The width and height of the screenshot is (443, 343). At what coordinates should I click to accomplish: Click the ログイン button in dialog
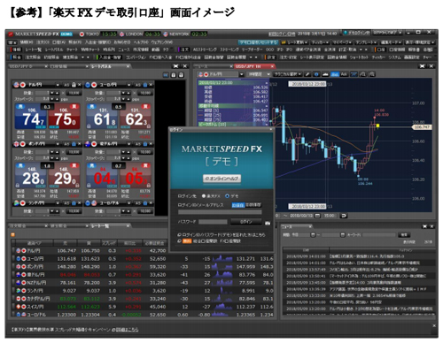click(x=246, y=222)
